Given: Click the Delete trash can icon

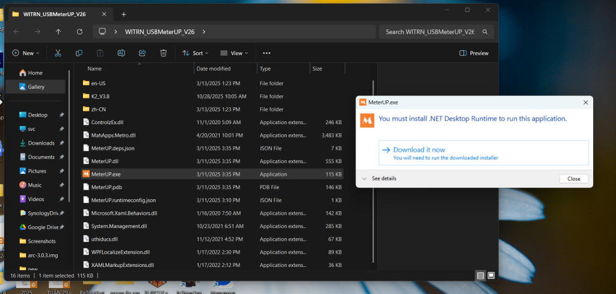Looking at the screenshot, I should 163,53.
